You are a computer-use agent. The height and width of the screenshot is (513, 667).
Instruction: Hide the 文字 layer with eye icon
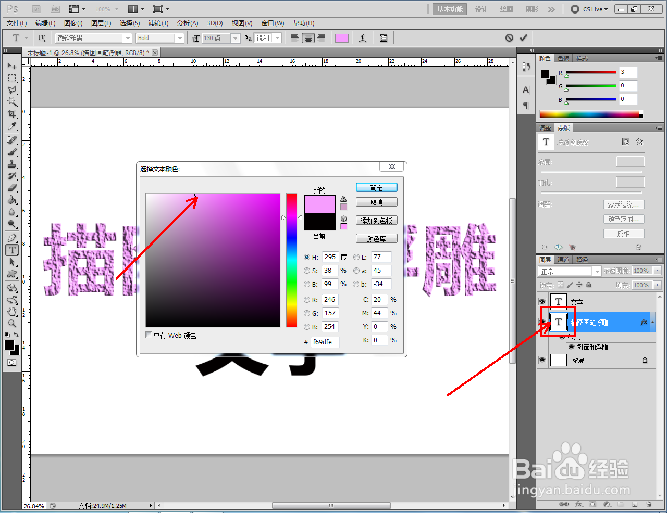[x=542, y=302]
